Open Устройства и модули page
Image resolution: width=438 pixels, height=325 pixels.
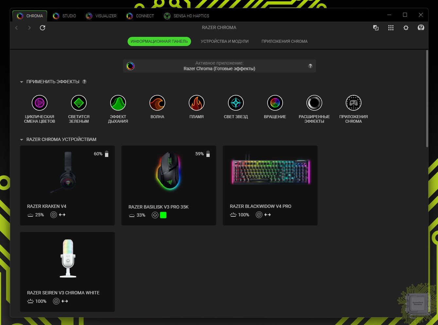(224, 41)
